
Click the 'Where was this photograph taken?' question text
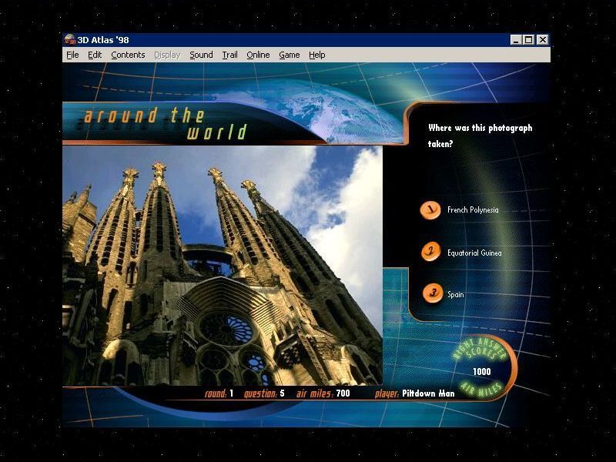[480, 136]
